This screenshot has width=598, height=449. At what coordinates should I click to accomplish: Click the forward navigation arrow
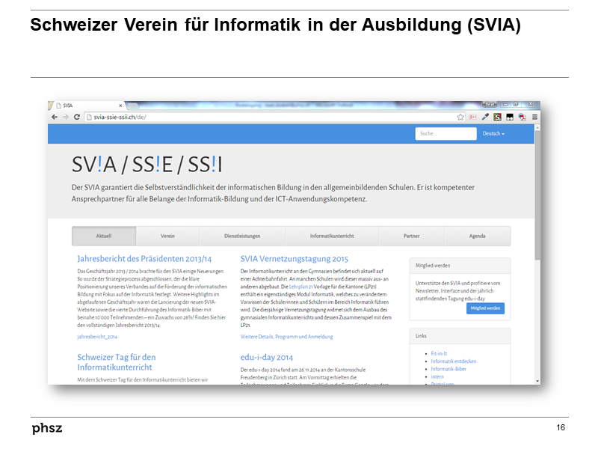click(x=65, y=117)
